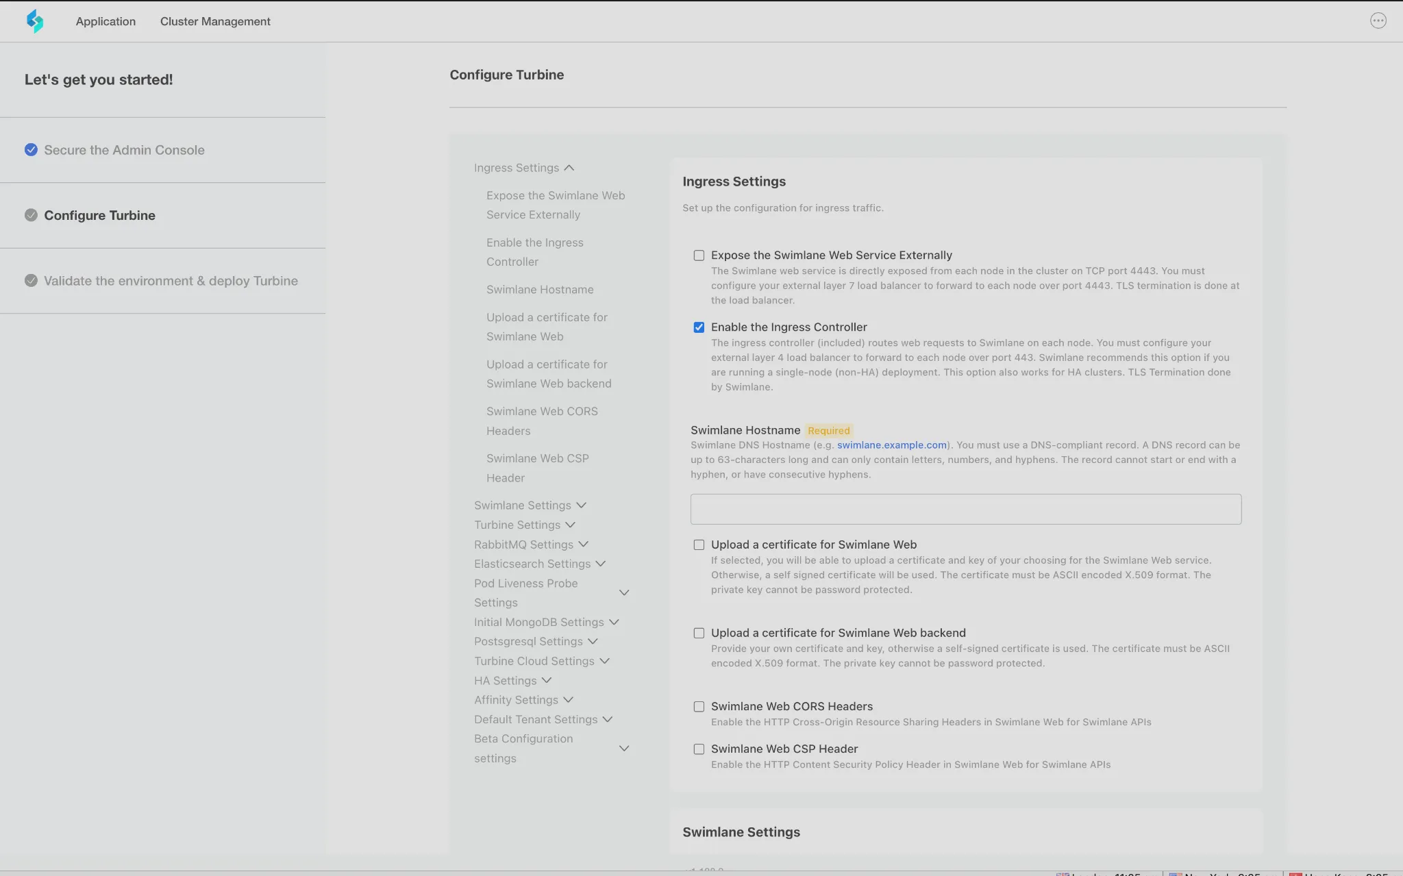Image resolution: width=1403 pixels, height=876 pixels.
Task: Select the Configure Turbine step
Action: (x=99, y=215)
